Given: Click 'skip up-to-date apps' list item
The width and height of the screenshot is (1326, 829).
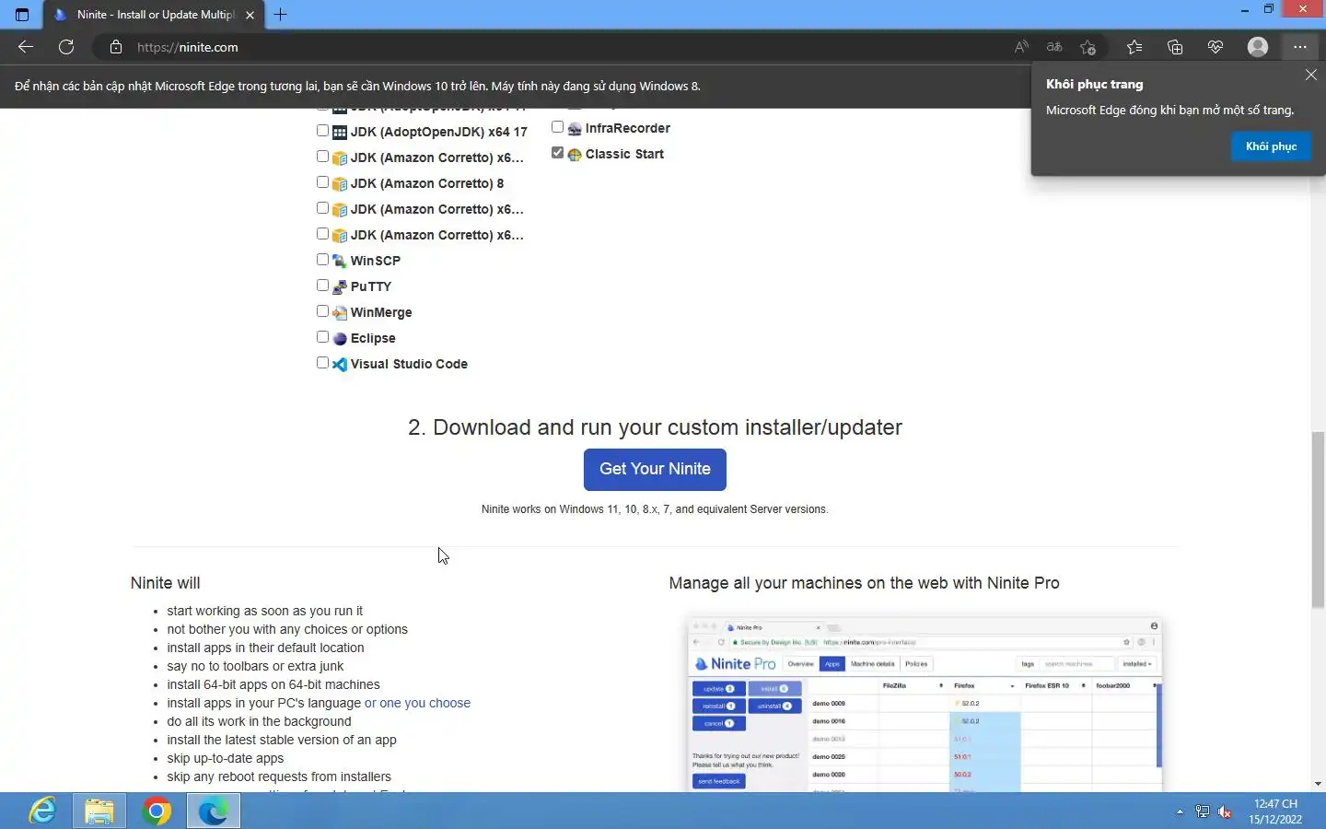Looking at the screenshot, I should pyautogui.click(x=226, y=758).
